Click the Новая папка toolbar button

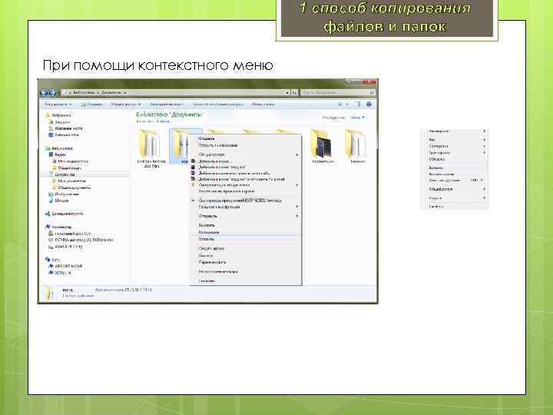[x=263, y=105]
